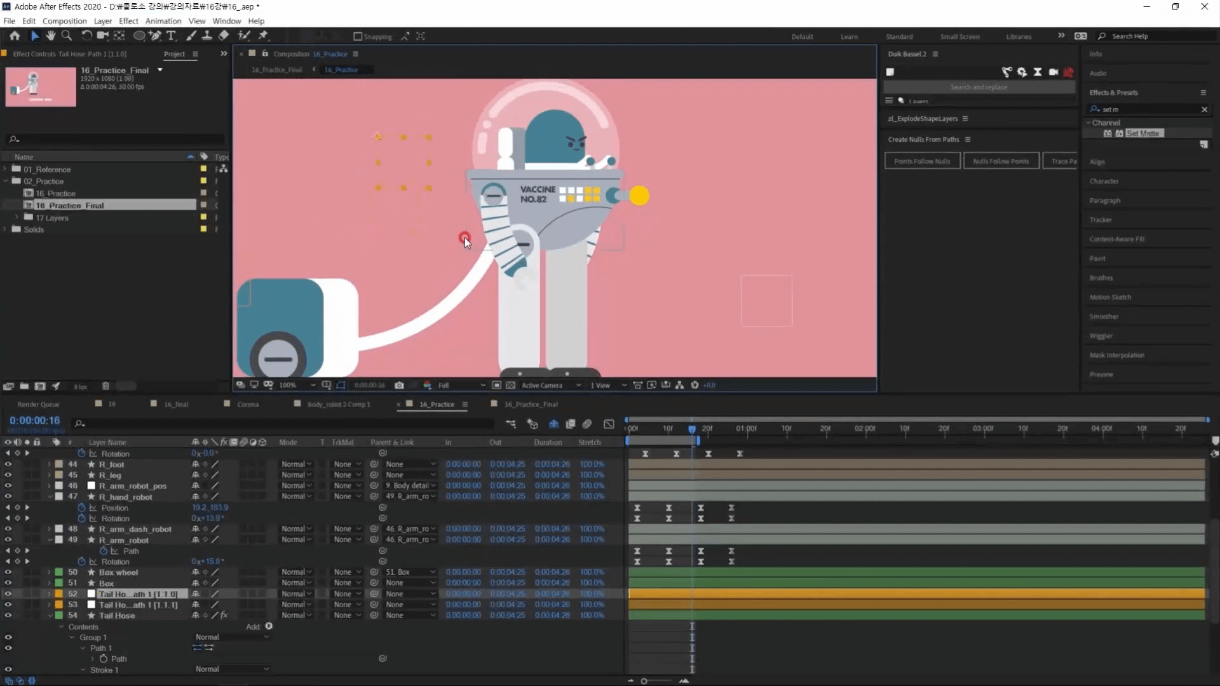Click the Nulls Follow Points button
Viewport: 1220px width, 686px height.
tap(1001, 161)
